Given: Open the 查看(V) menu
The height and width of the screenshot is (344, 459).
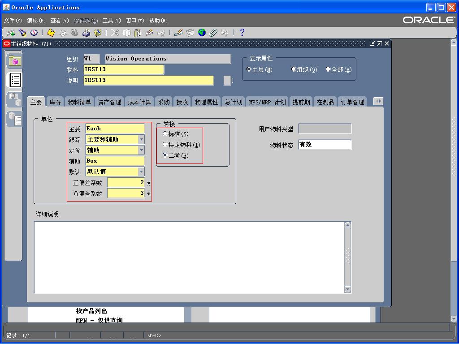Looking at the screenshot, I should click(x=60, y=21).
